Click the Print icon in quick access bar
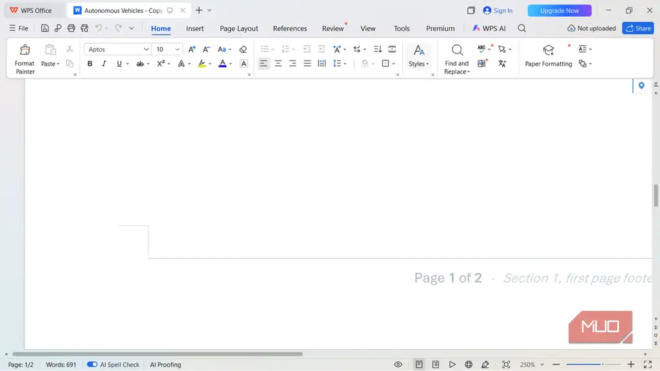Viewport: 660px width, 371px height. pyautogui.click(x=71, y=28)
